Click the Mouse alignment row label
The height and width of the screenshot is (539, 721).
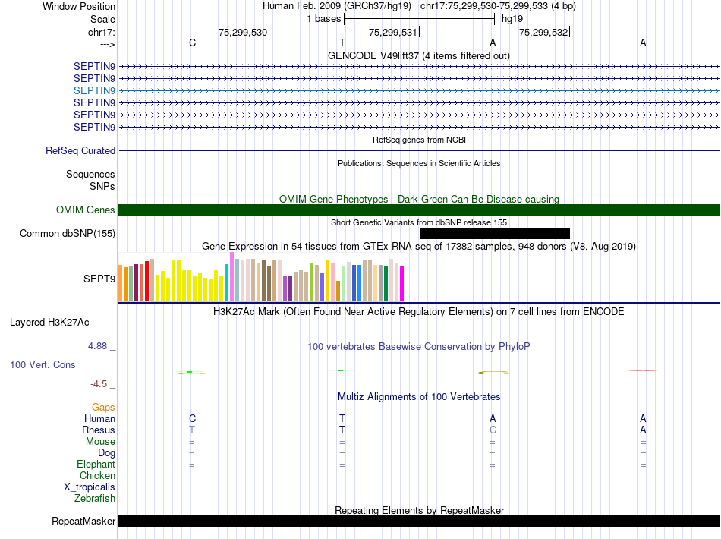pyautogui.click(x=100, y=442)
